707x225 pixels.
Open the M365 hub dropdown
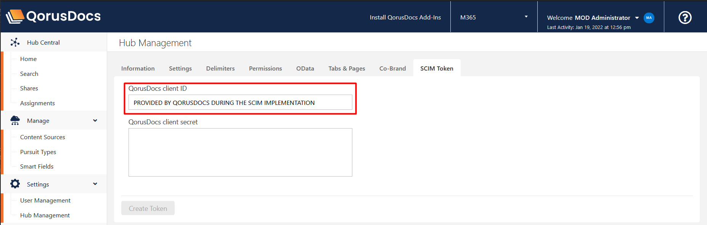tap(494, 17)
